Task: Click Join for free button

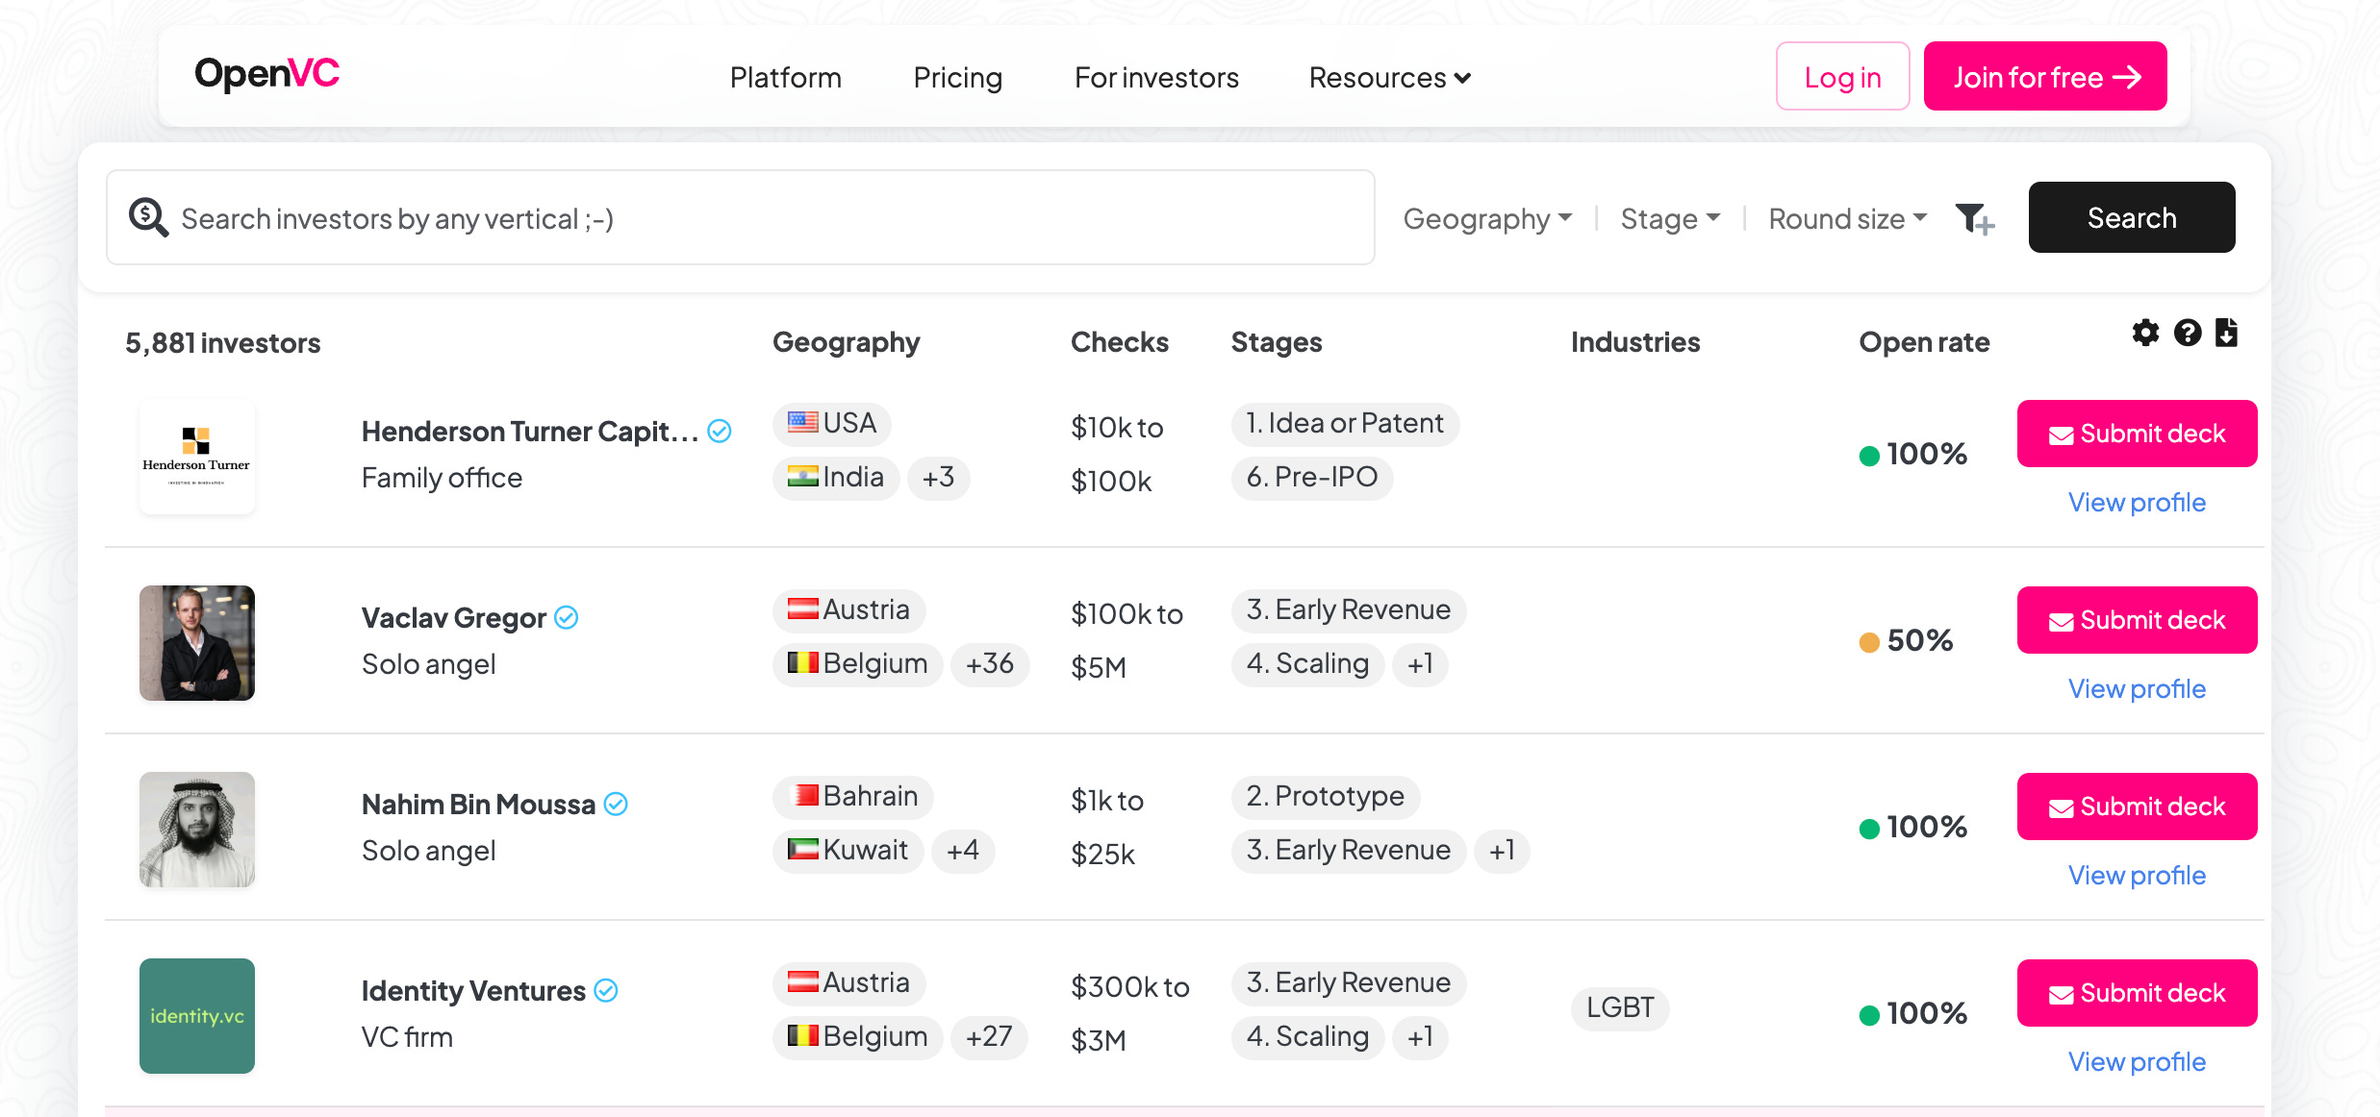Action: click(x=2045, y=76)
